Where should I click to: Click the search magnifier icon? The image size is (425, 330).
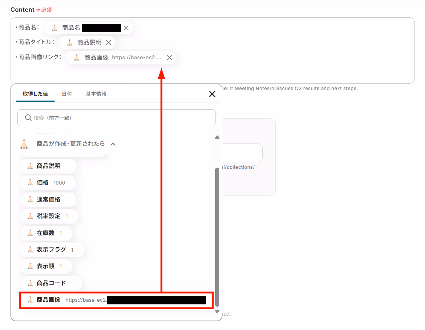pyautogui.click(x=28, y=118)
